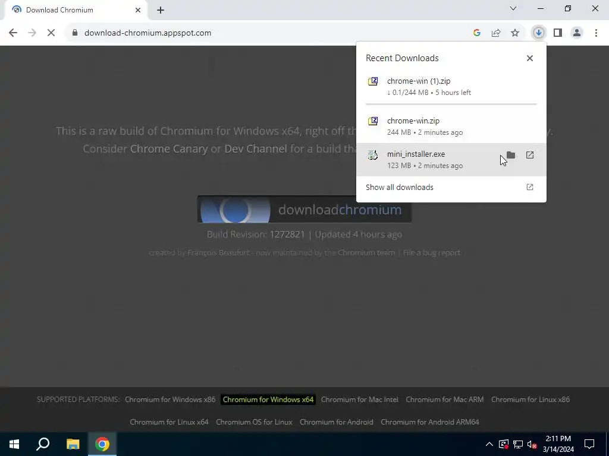Open the notification center
This screenshot has width=609, height=456.
tap(589, 444)
